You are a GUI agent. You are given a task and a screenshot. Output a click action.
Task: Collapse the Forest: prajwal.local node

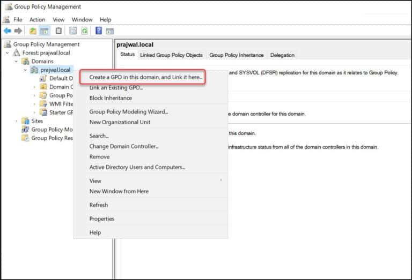point(8,53)
